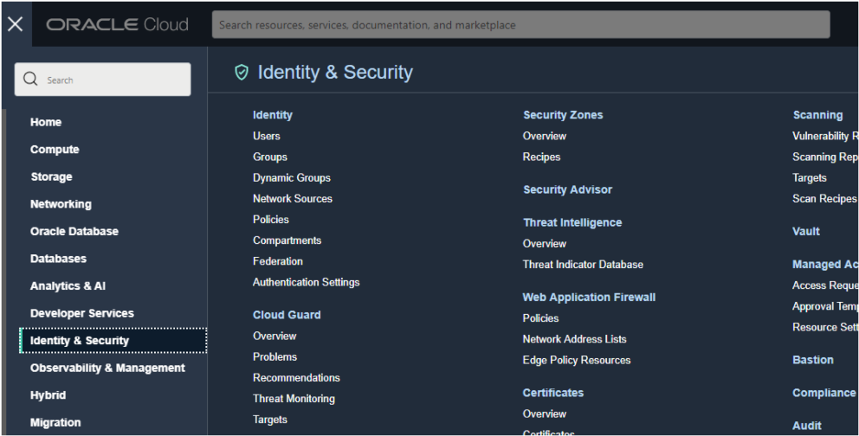Open Threat Monitoring link
Viewport: 859px width, 436px height.
(293, 399)
